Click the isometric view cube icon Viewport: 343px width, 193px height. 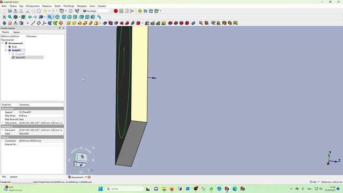(x=57, y=17)
